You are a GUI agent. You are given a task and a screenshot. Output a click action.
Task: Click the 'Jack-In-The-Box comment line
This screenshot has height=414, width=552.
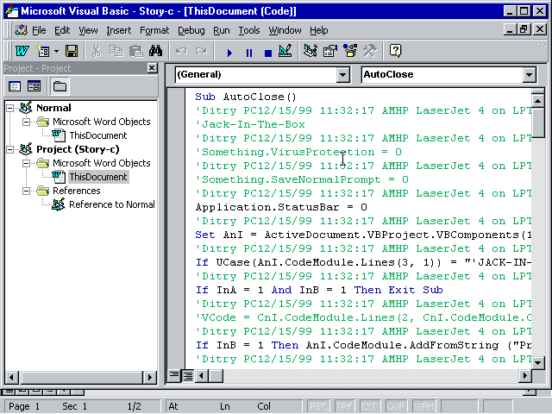250,124
